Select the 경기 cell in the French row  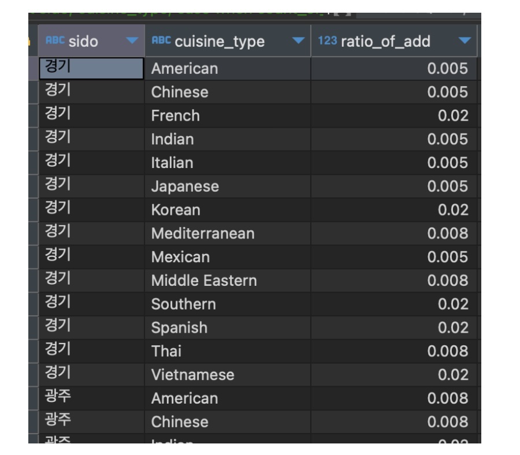[91, 115]
